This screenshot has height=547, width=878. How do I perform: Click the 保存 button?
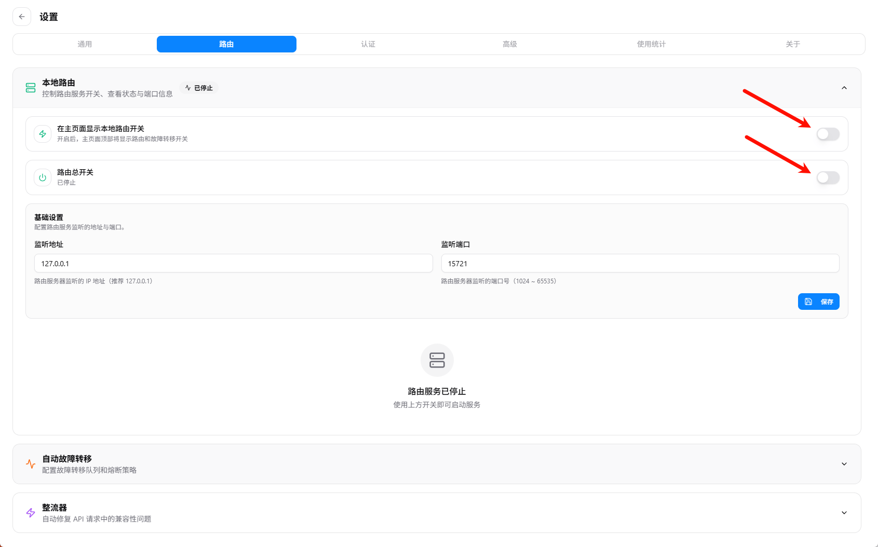[818, 302]
